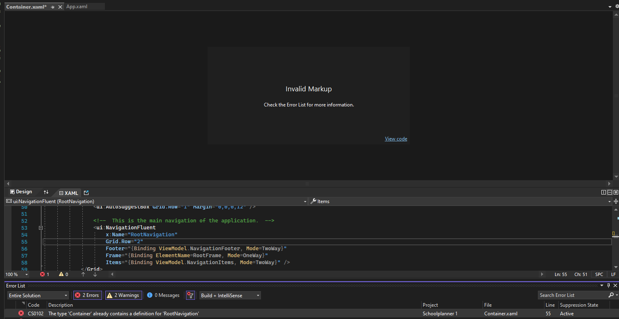The image size is (619, 319).
Task: Toggle the 0 Messages filter button
Action: (x=163, y=295)
